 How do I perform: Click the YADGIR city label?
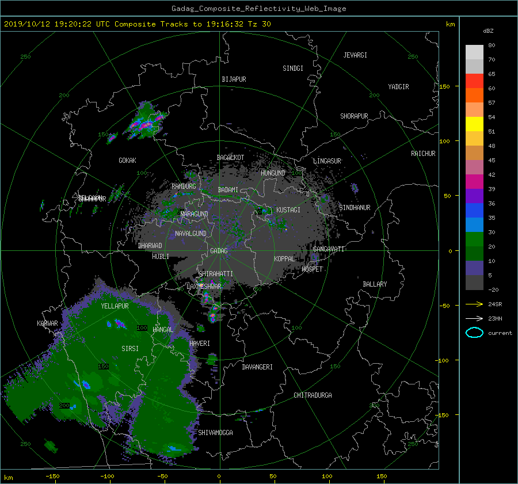(398, 87)
